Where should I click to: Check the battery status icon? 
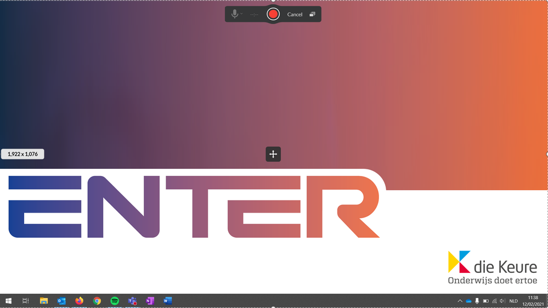coord(486,301)
